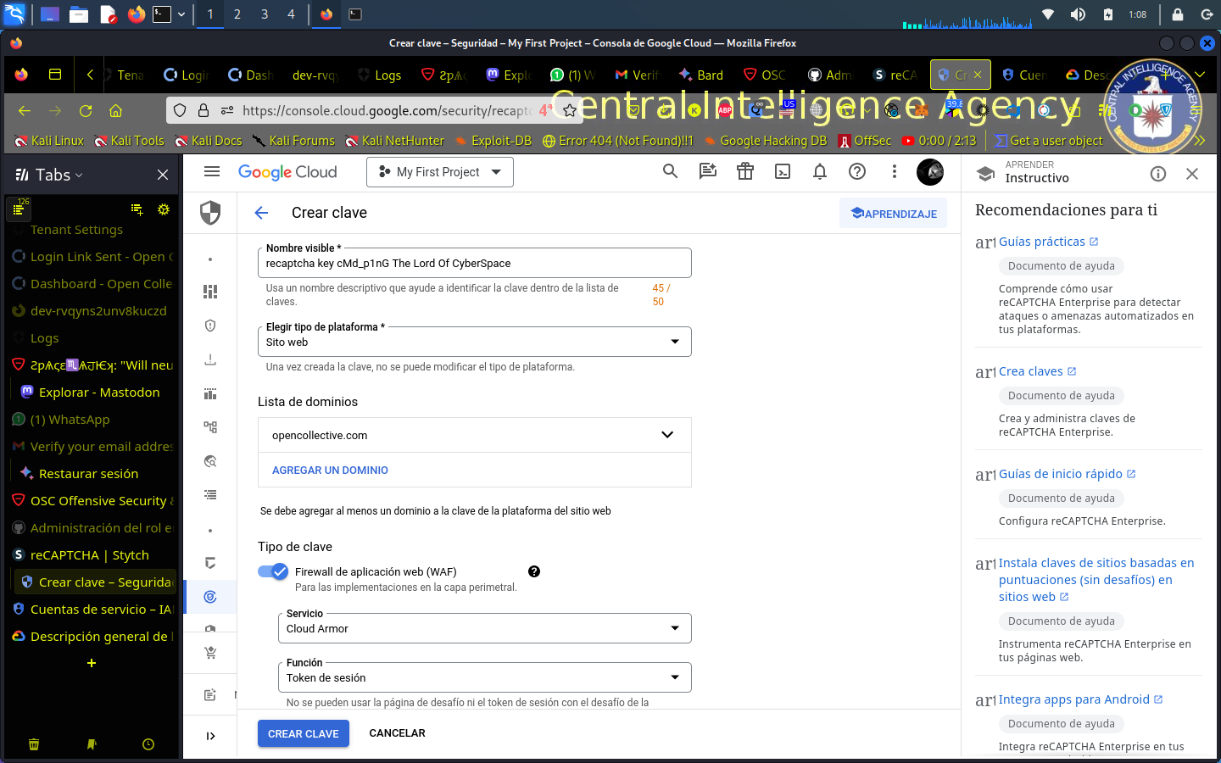Click the browser URL address bar

click(x=386, y=110)
